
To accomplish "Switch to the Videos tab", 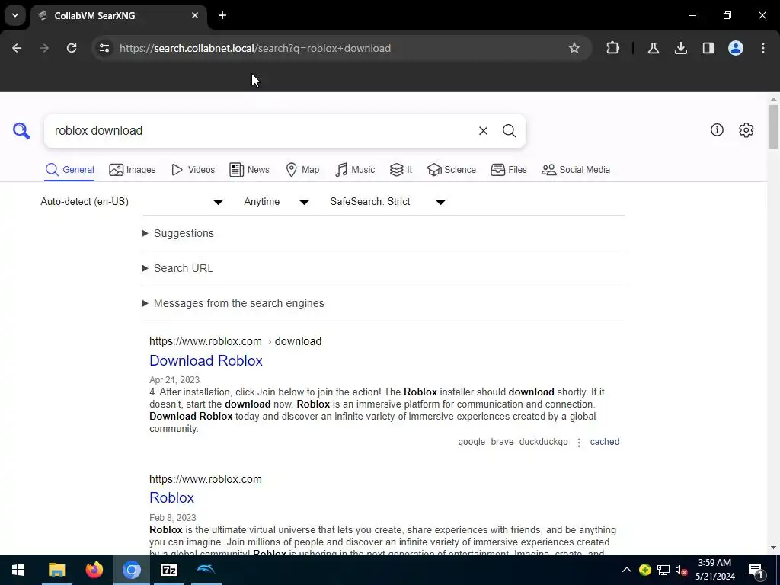I will (x=193, y=170).
